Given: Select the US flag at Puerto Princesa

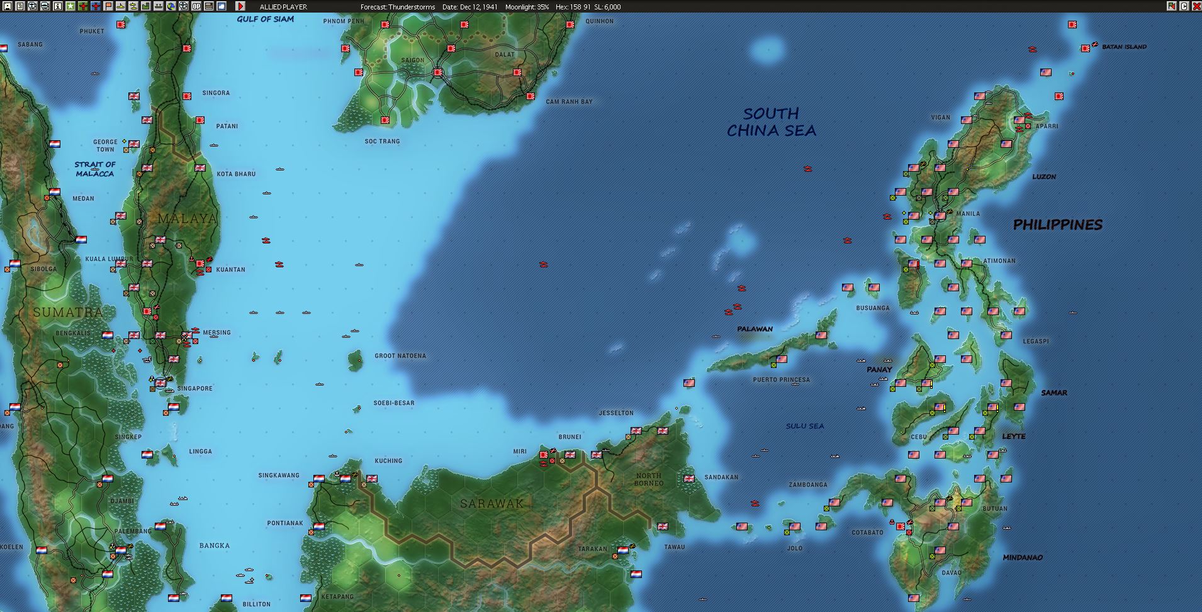Looking at the screenshot, I should coord(782,359).
